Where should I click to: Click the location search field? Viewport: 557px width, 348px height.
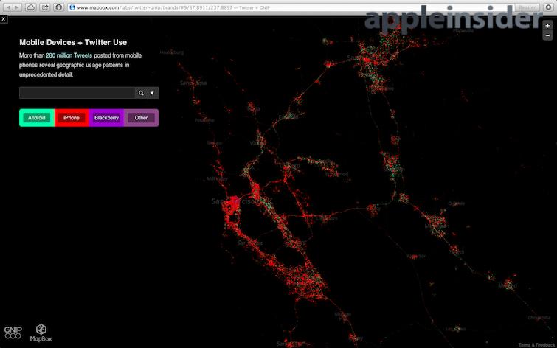pyautogui.click(x=77, y=93)
